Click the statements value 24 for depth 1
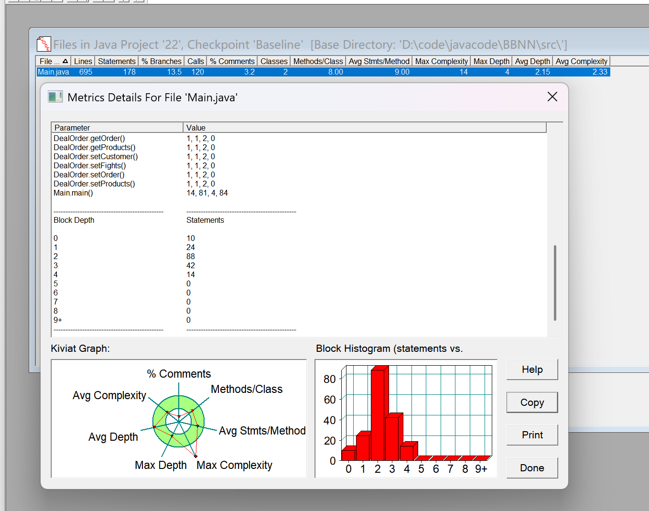This screenshot has height=511, width=649. point(191,247)
